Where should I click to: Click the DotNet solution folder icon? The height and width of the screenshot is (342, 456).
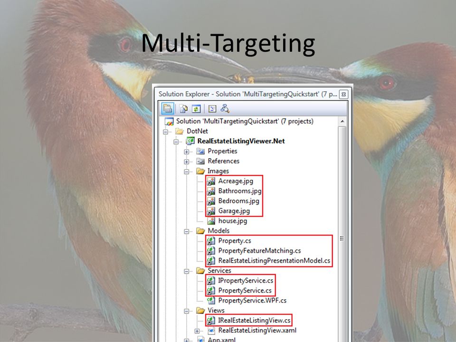180,132
